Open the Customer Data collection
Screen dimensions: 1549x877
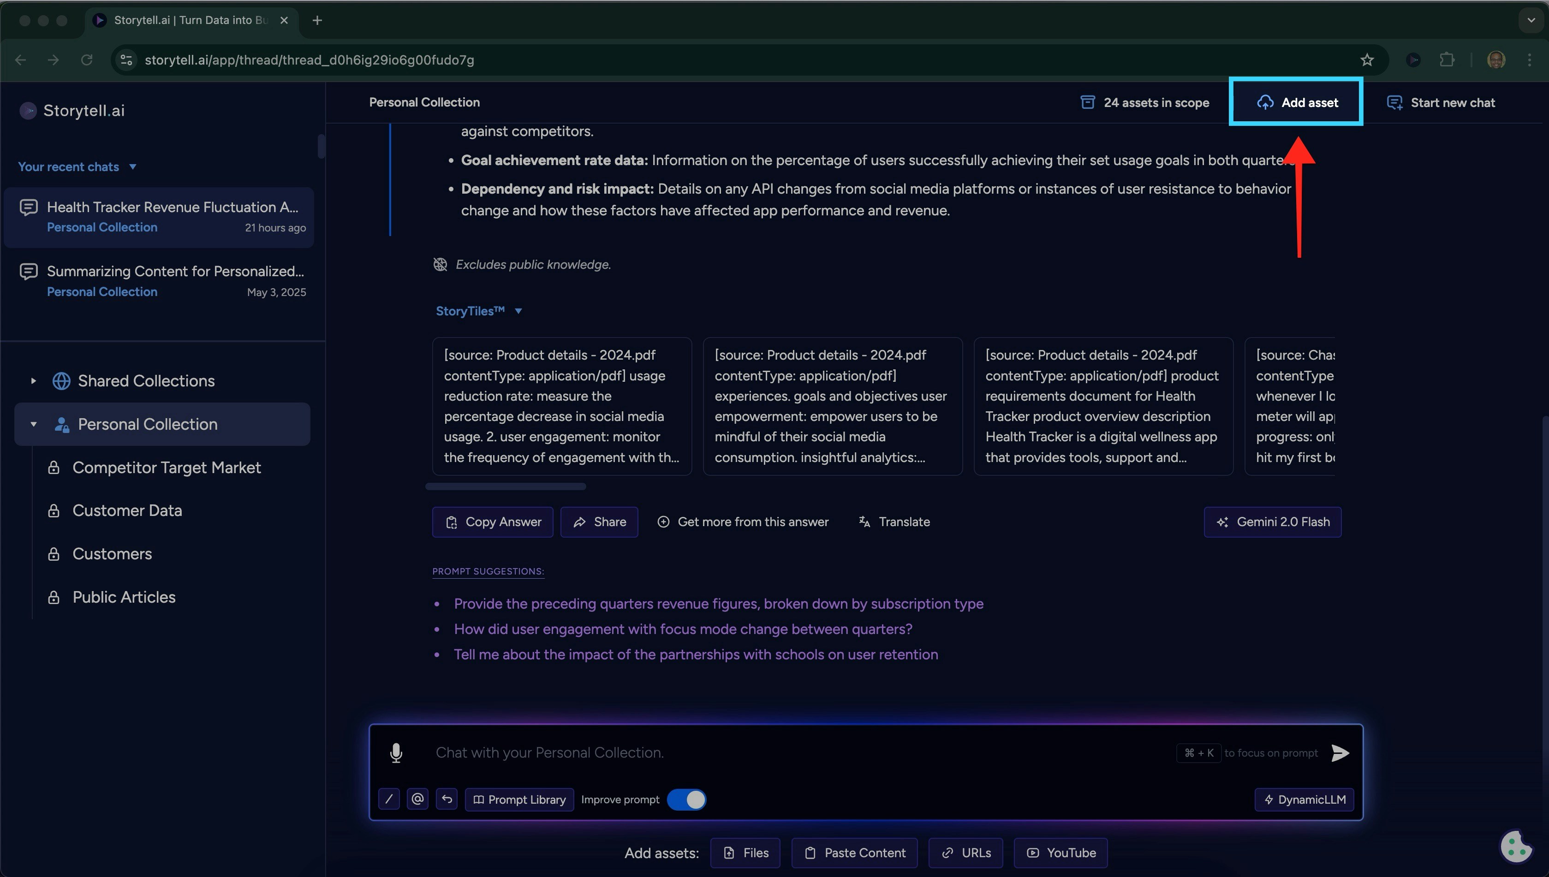[127, 511]
